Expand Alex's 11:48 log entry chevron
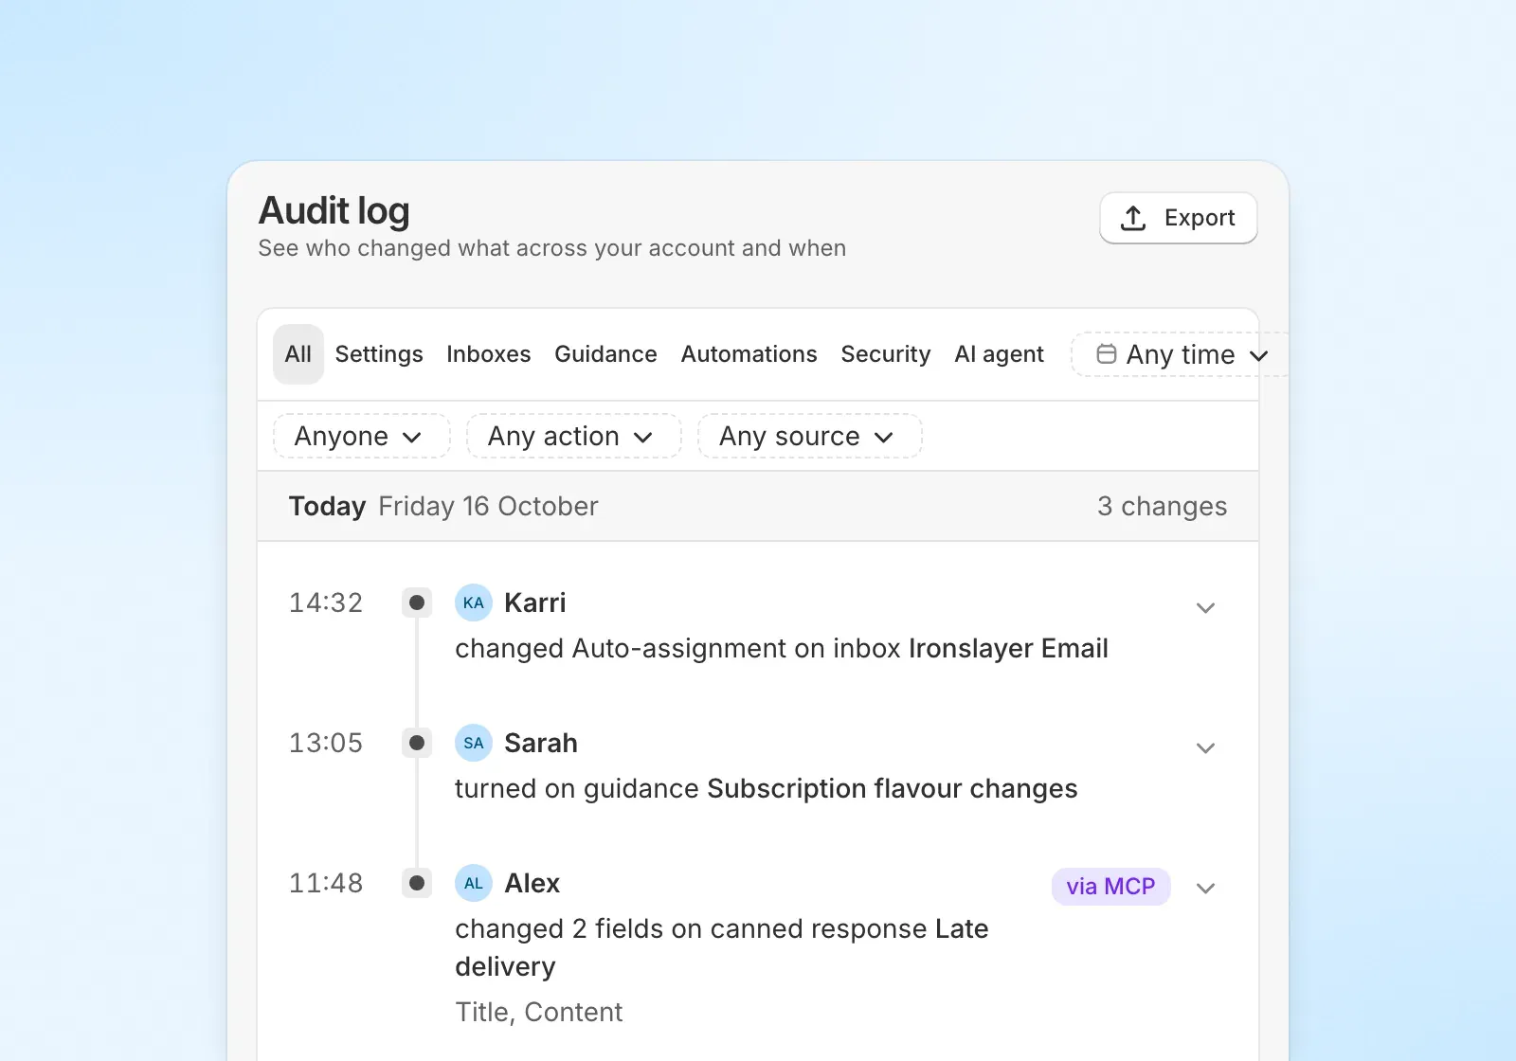The width and height of the screenshot is (1516, 1061). point(1205,888)
